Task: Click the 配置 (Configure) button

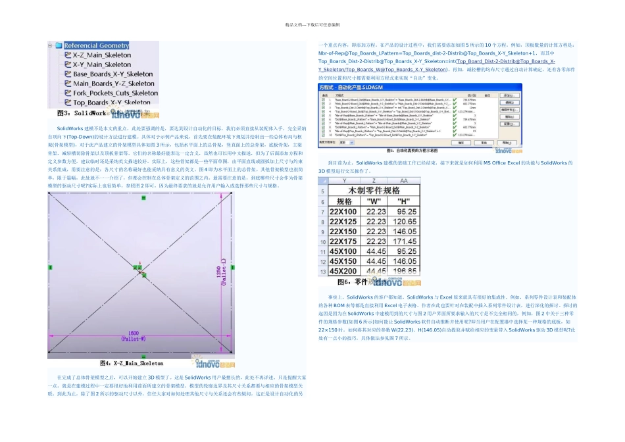Action: pyautogui.click(x=510, y=124)
